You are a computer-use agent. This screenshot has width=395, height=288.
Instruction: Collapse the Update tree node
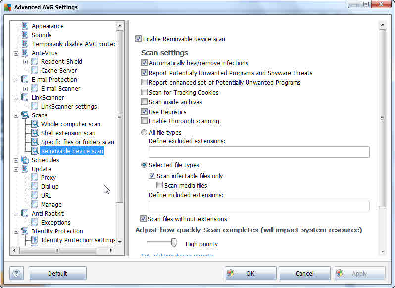pyautogui.click(x=16, y=169)
